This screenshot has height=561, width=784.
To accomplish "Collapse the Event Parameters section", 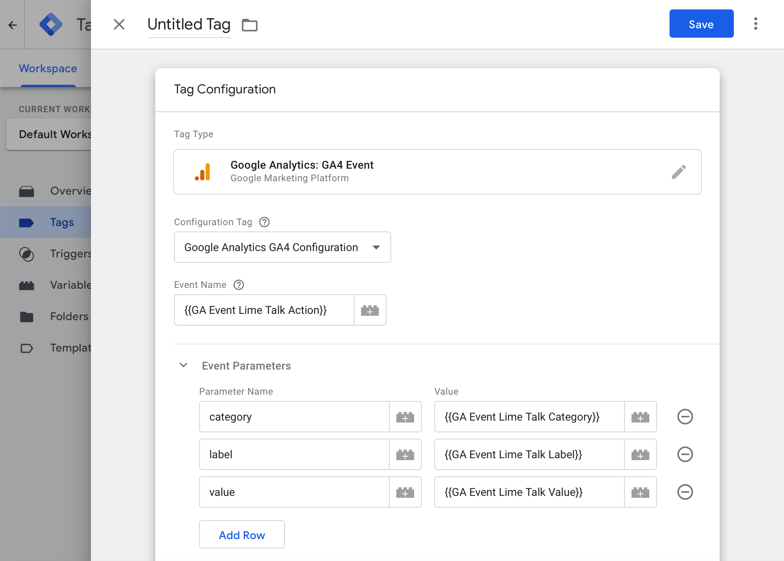I will tap(183, 365).
